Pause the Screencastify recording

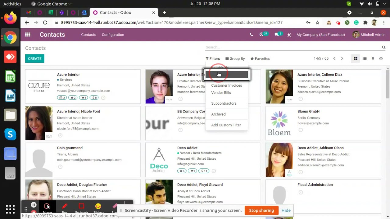(34, 205)
